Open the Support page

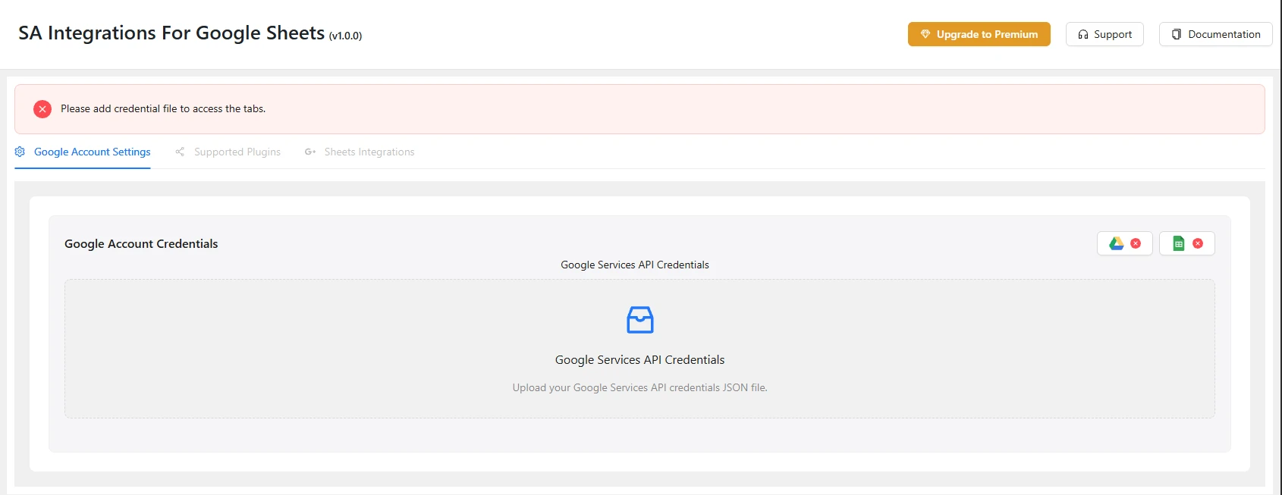(1104, 34)
